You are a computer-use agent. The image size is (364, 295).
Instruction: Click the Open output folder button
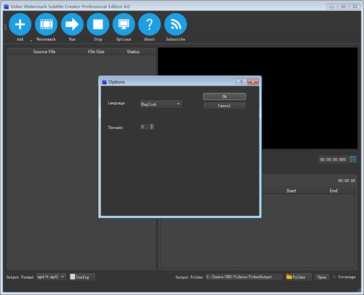coord(322,277)
